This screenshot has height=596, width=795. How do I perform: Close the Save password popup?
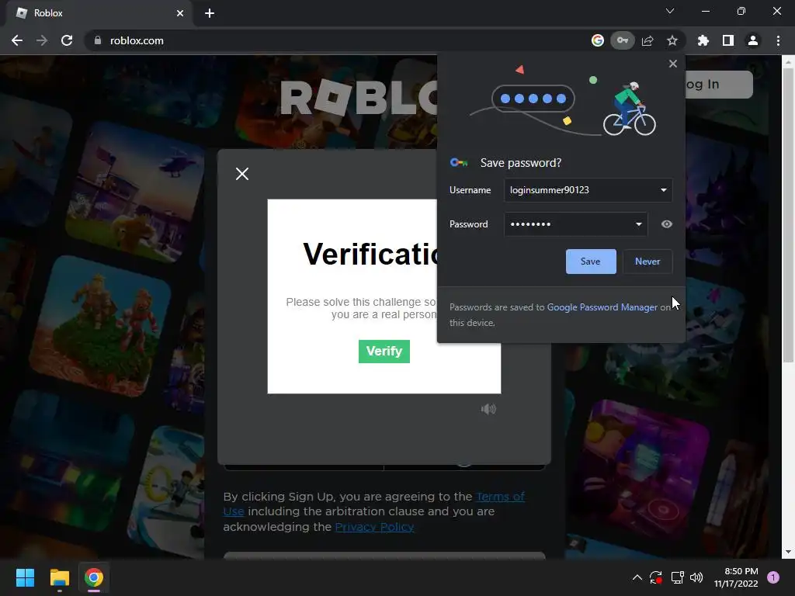click(x=673, y=64)
